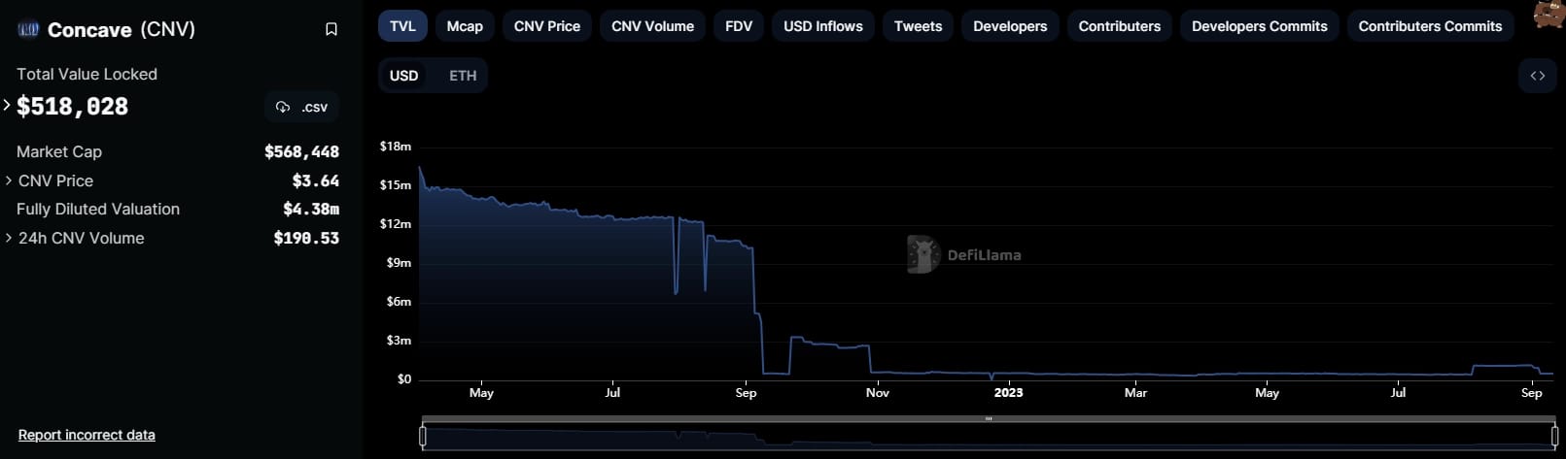Screen dimensions: 1566x459
Task: Toggle the Mcap chart series
Action: (465, 26)
